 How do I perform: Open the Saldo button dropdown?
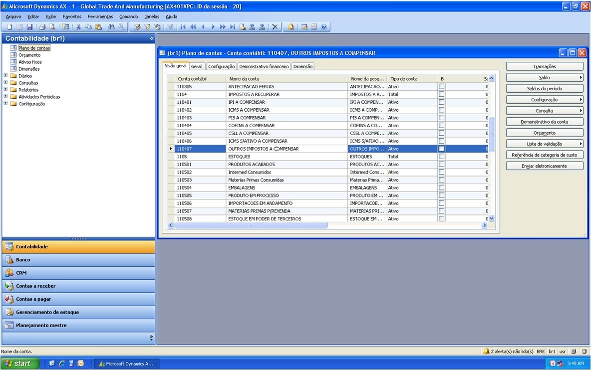click(x=544, y=77)
